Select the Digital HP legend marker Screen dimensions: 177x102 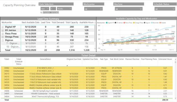point(106,23)
